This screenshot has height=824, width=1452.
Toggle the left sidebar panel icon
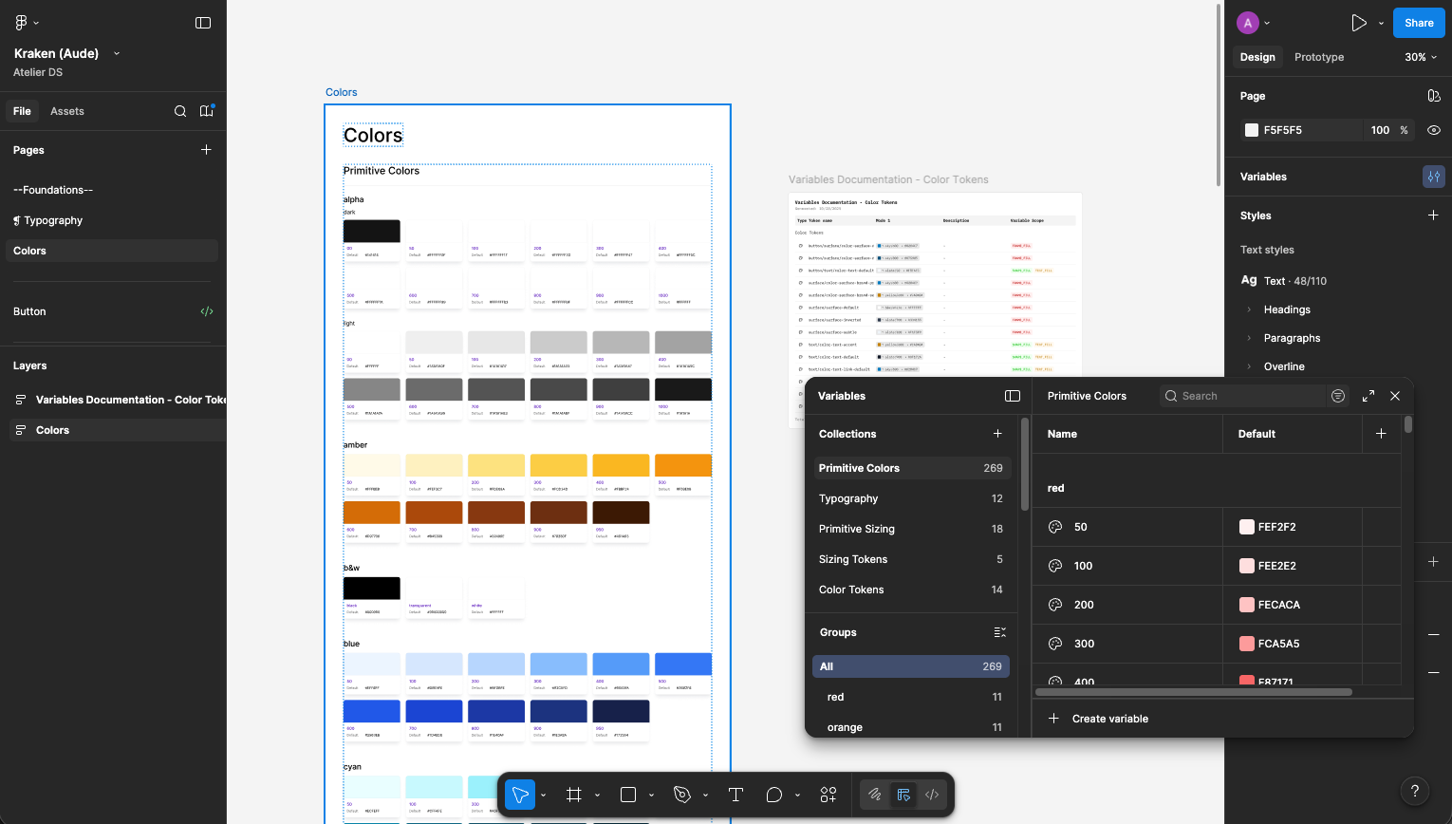[x=203, y=23]
